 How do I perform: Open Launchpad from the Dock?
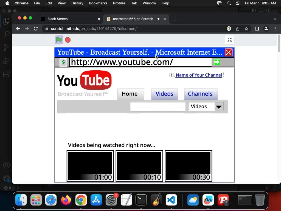[x=36, y=200]
